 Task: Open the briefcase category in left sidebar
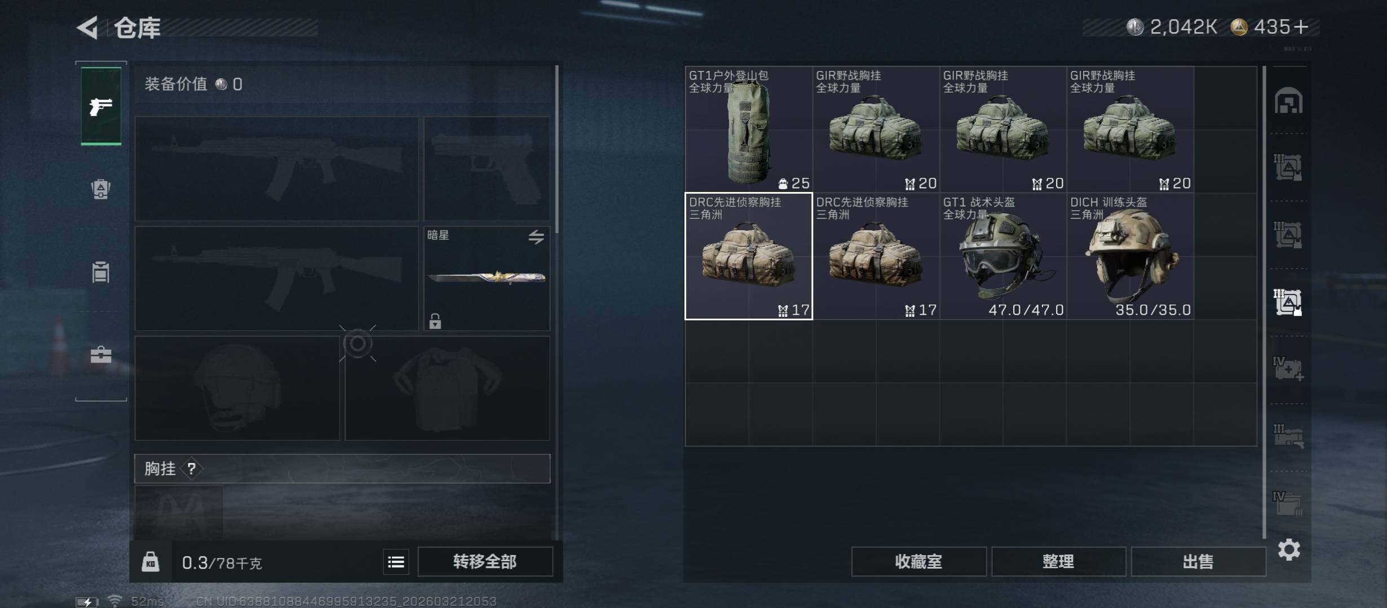pyautogui.click(x=101, y=354)
